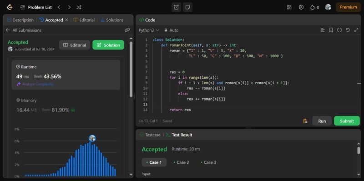Screen dimensions: 364x181
Task: Close the Accepted tab
Action: [x=66, y=20]
